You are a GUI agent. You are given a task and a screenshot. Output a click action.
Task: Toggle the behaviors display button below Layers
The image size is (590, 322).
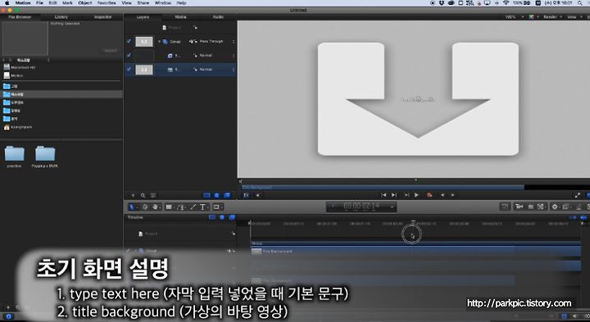click(216, 195)
